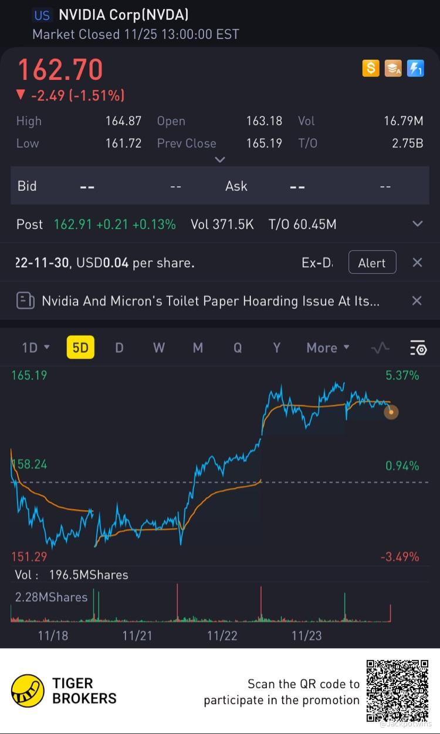Image resolution: width=440 pixels, height=734 pixels.
Task: Open chart settings list icon
Action: [x=418, y=348]
